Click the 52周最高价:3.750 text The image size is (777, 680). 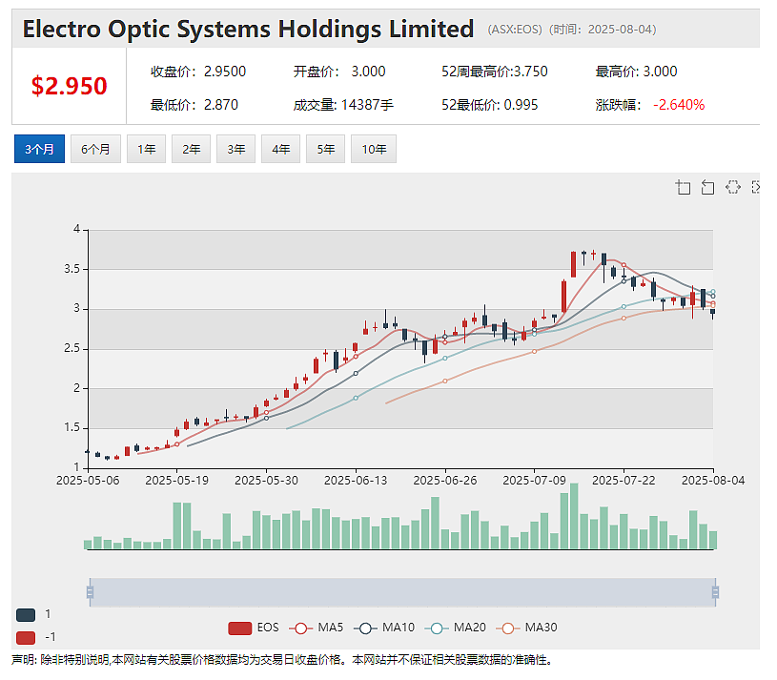tap(495, 72)
